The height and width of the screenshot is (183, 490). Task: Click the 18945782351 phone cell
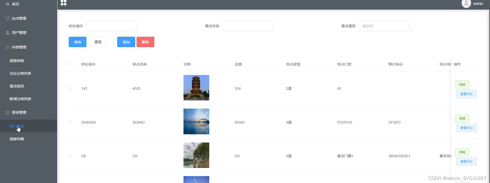399,156
